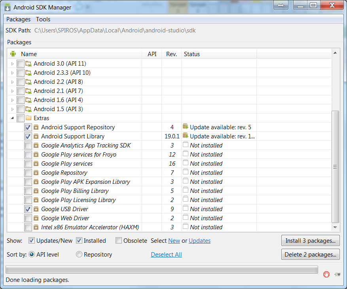Open the Tools menu
The image size is (347, 289).
[43, 19]
